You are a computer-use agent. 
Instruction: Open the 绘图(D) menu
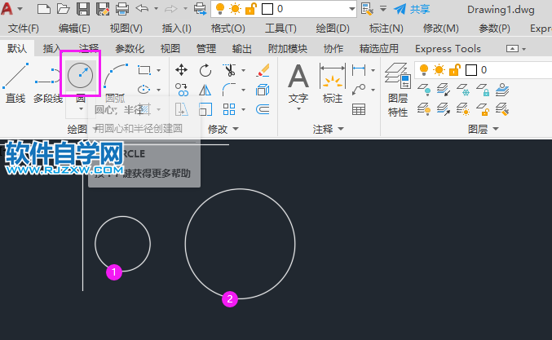coord(333,29)
